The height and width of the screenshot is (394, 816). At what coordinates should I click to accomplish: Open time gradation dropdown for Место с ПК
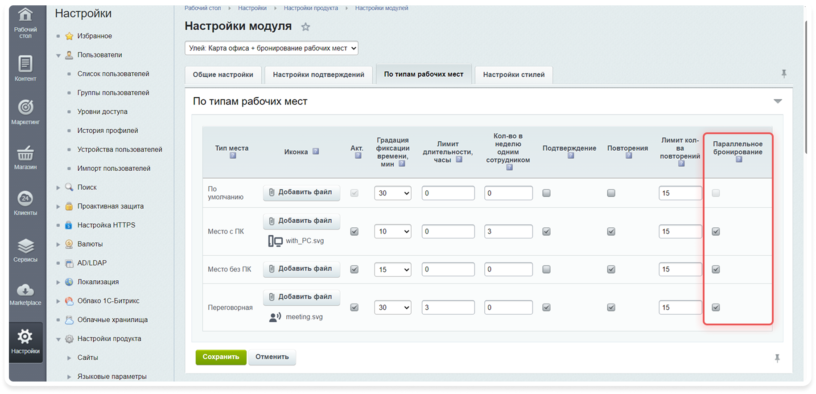[393, 231]
